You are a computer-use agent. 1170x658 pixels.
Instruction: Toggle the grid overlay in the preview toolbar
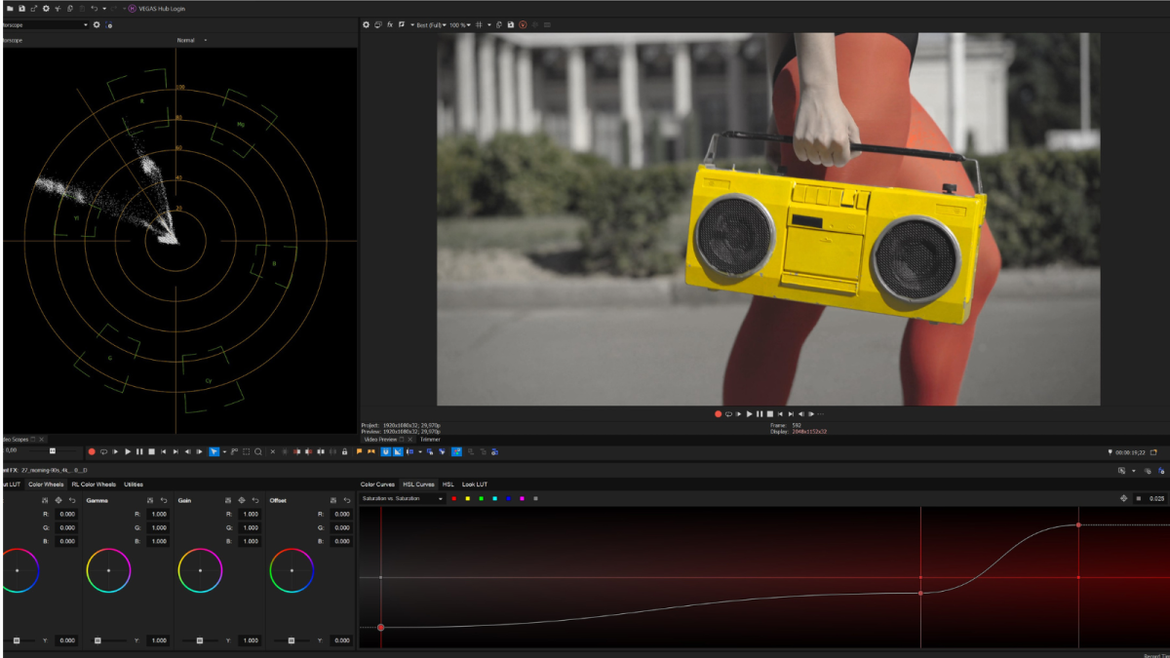point(480,24)
